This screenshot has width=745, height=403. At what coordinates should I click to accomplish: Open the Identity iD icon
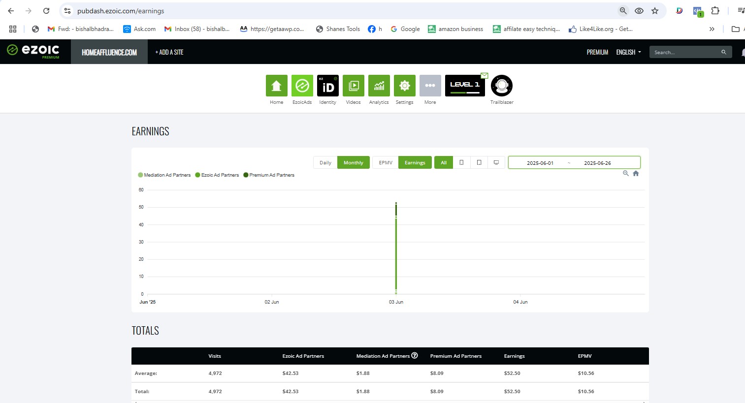[327, 86]
